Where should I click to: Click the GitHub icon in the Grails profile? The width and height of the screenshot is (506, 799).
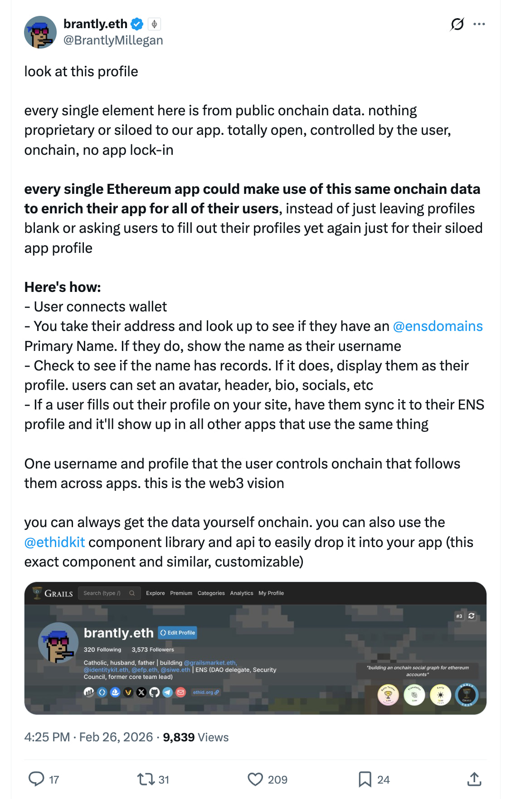point(155,692)
